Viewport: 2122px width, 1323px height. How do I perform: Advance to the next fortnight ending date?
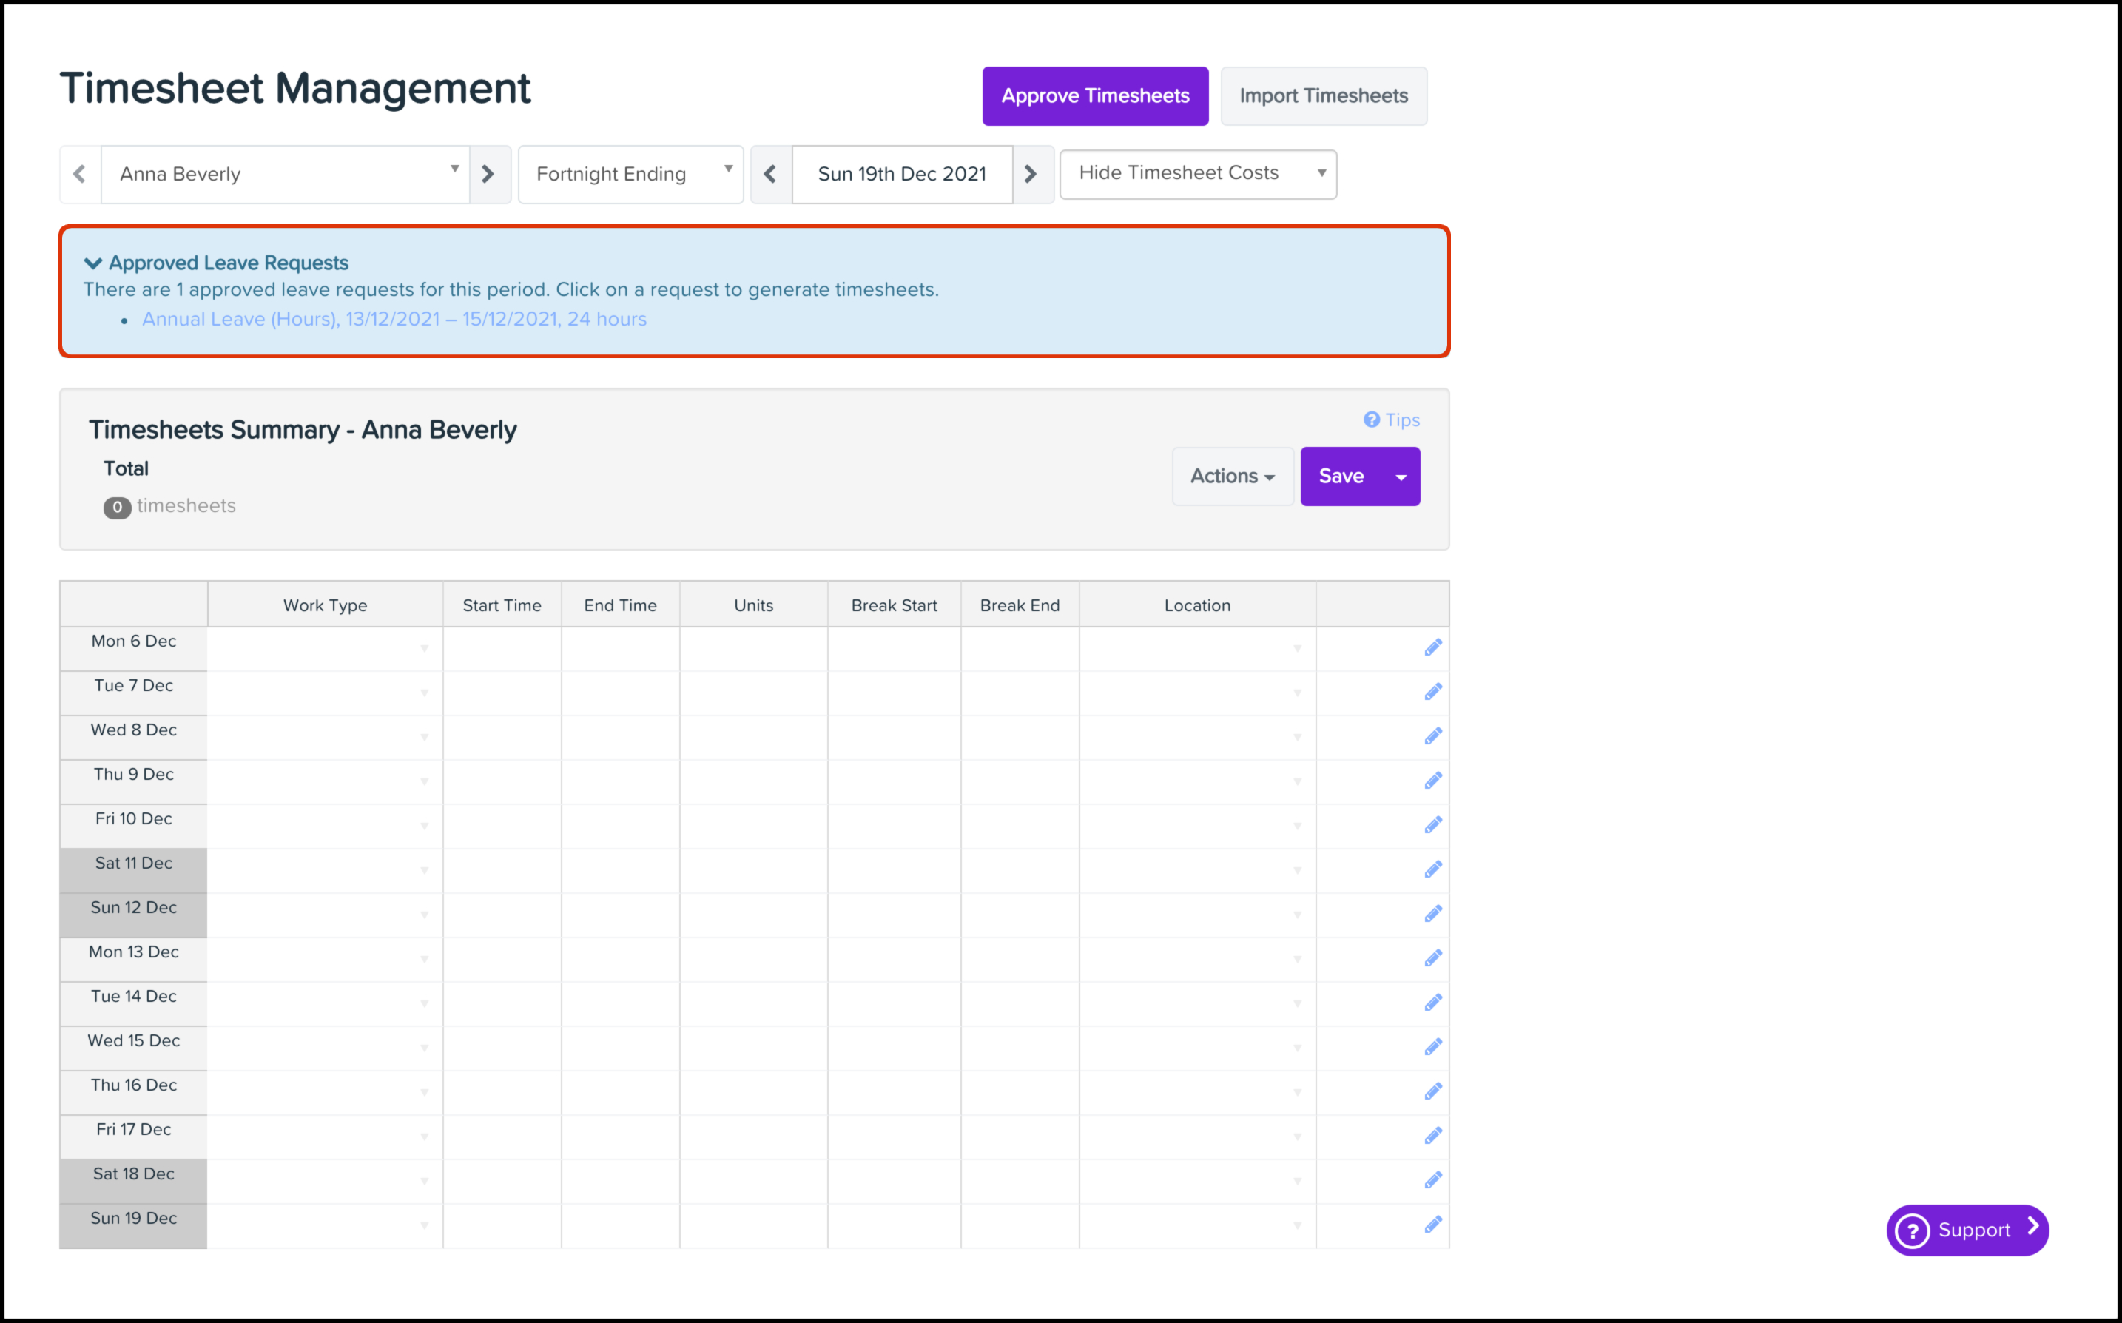pyautogui.click(x=1031, y=174)
